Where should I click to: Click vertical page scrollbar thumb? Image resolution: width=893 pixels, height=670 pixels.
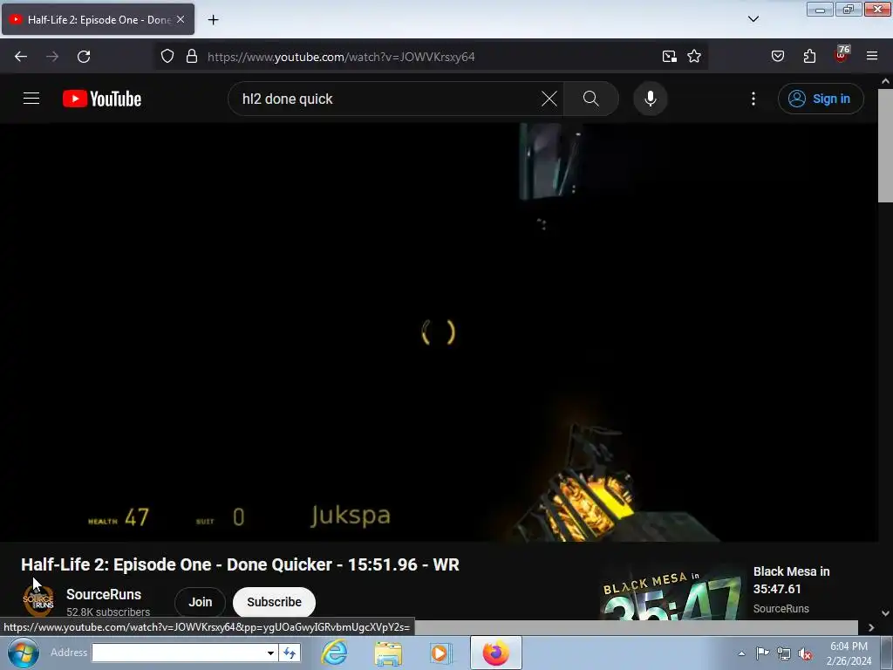(885, 146)
